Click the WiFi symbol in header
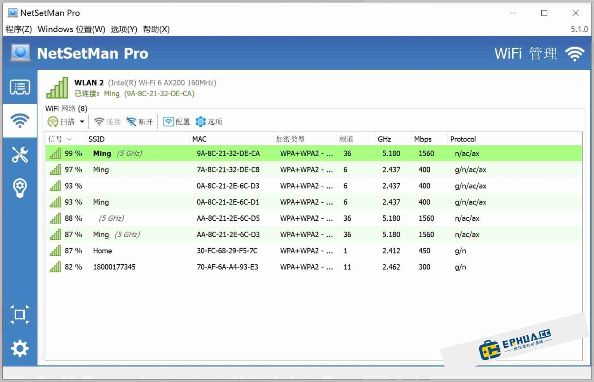Image resolution: width=594 pixels, height=382 pixels. point(575,54)
